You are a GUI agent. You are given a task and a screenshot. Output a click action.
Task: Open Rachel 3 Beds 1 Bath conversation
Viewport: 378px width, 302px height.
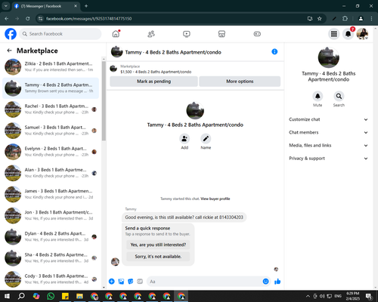pyautogui.click(x=51, y=109)
